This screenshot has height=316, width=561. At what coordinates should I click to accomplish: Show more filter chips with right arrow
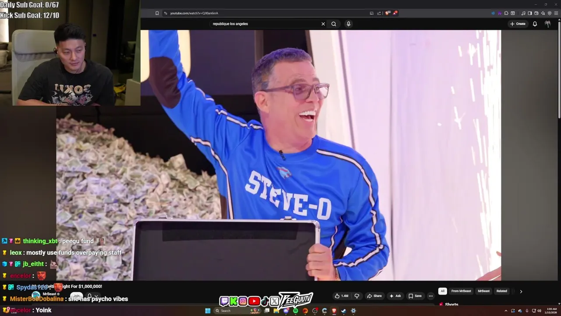pyautogui.click(x=521, y=291)
